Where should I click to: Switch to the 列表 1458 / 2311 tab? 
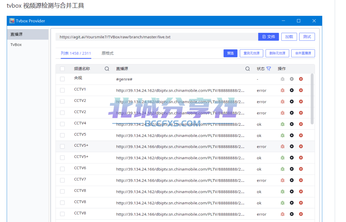point(76,53)
